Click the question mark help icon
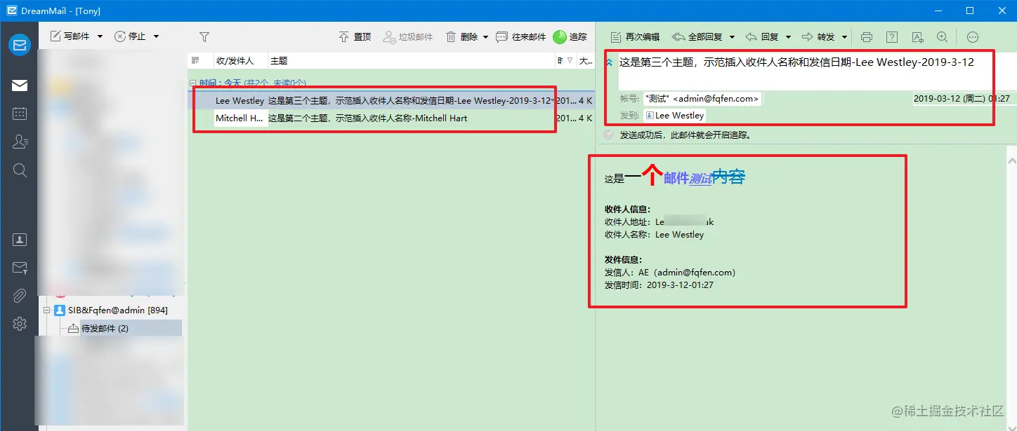 click(892, 36)
